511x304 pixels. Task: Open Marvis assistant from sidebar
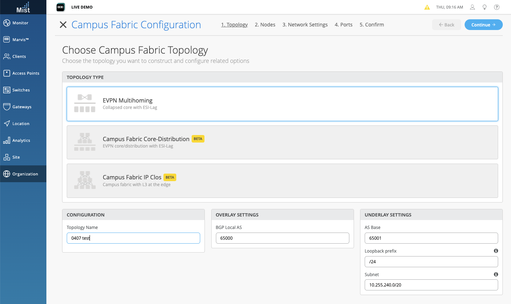tap(20, 40)
